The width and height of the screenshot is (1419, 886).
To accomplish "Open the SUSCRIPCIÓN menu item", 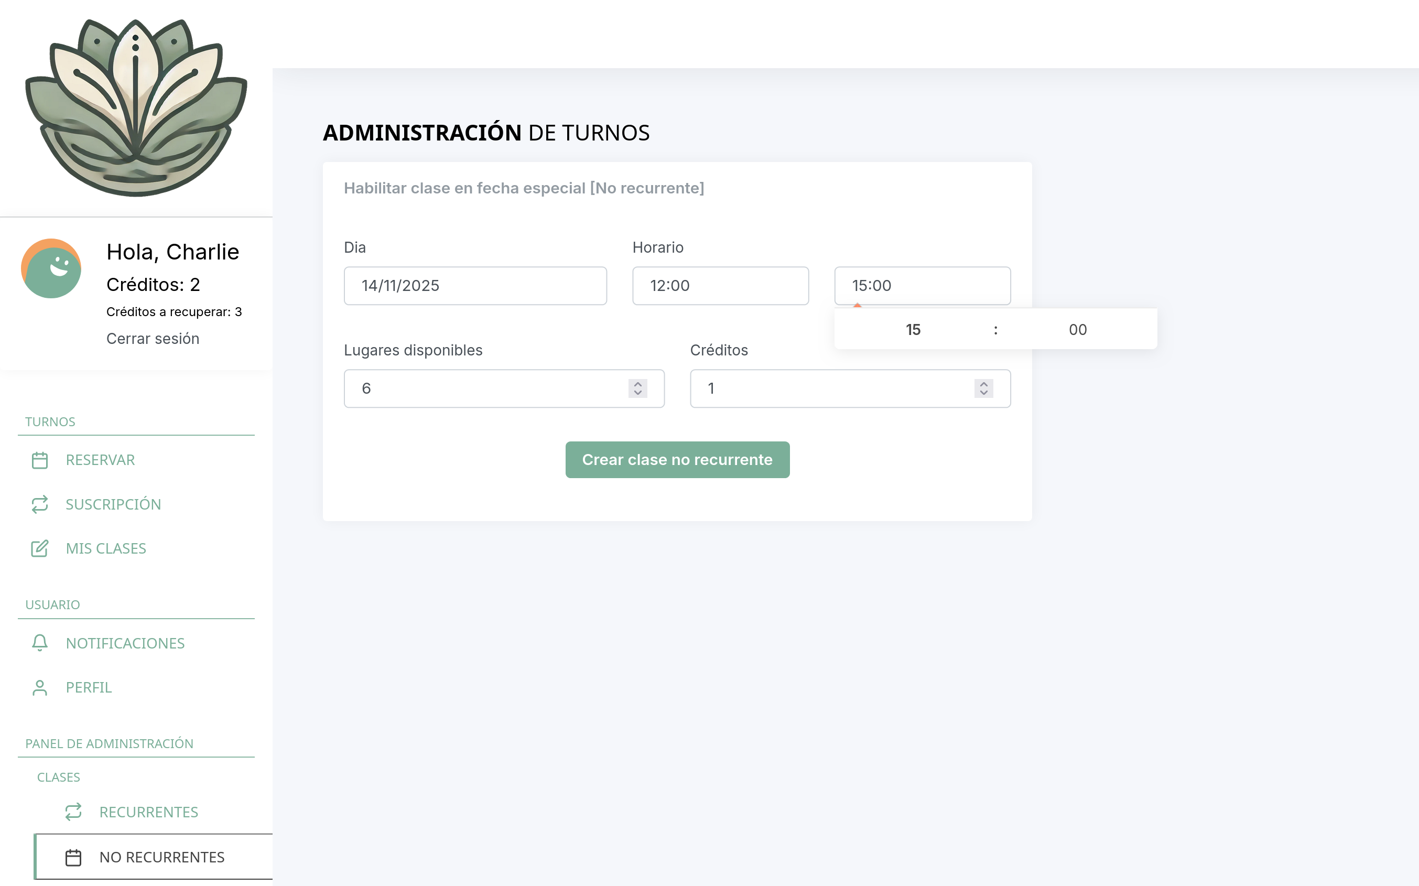I will 113,504.
